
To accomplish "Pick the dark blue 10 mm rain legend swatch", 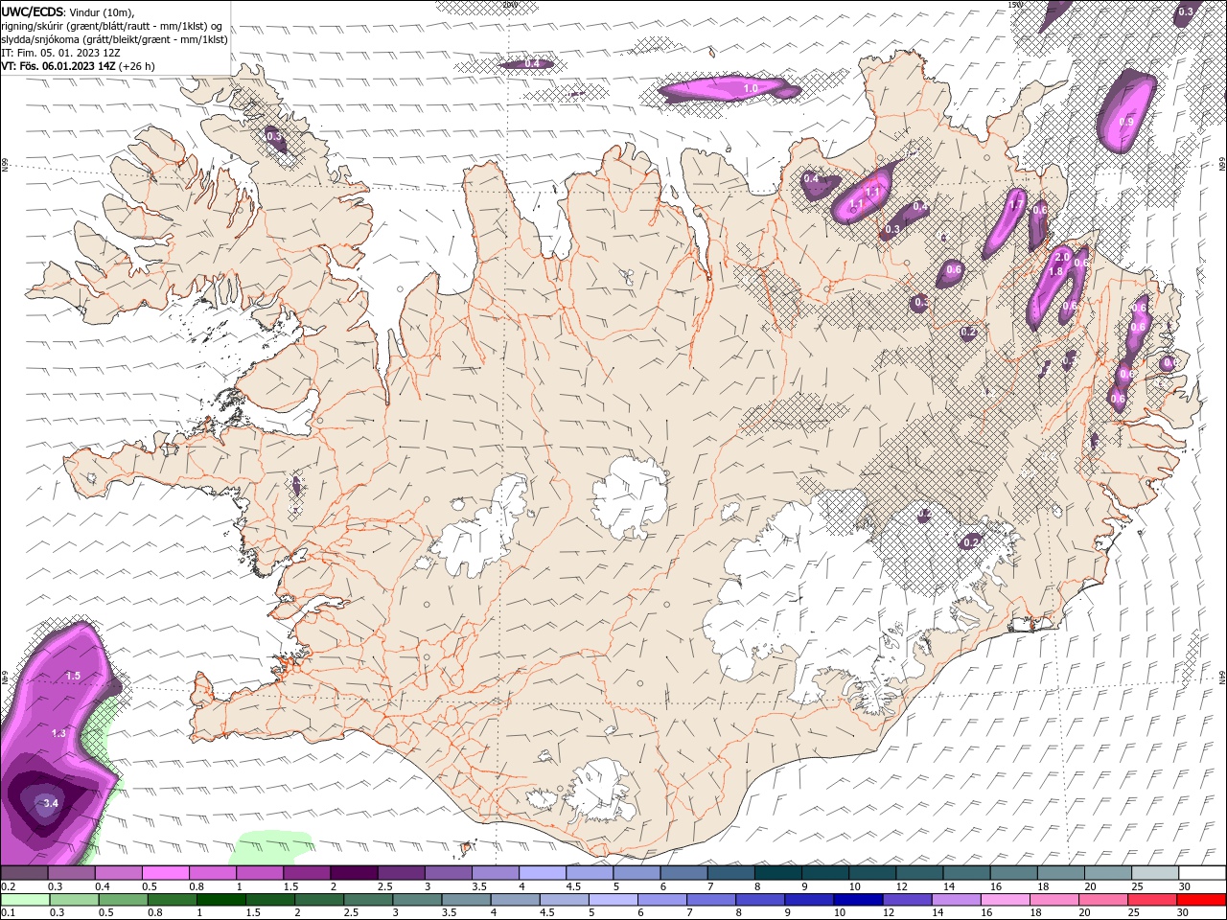I will 857,900.
